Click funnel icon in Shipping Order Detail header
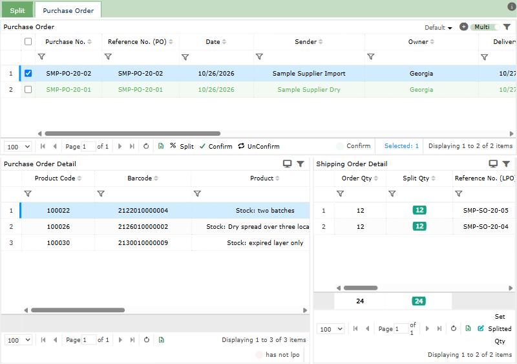 (x=506, y=164)
